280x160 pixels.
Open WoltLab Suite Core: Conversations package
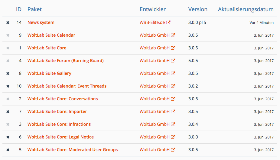(x=63, y=99)
